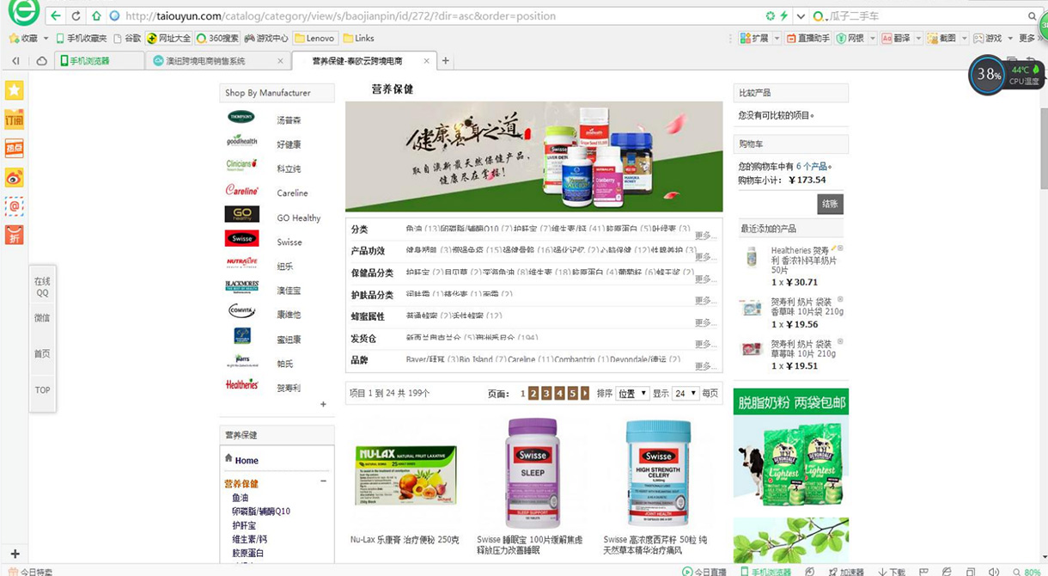Viewport: 1048px width, 576px height.
Task: Click the search magnifier icon
Action: click(1032, 15)
